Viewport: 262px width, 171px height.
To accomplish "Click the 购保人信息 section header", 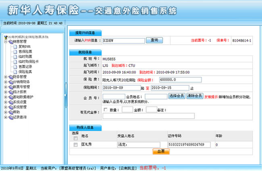I will (x=85, y=128).
